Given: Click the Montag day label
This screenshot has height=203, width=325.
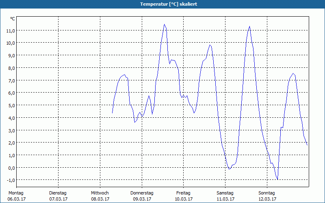Looking at the screenshot, I should click(16, 193).
